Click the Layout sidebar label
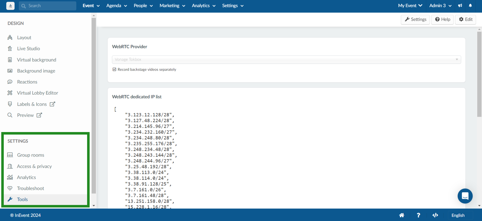The width and height of the screenshot is (482, 221). click(x=24, y=38)
